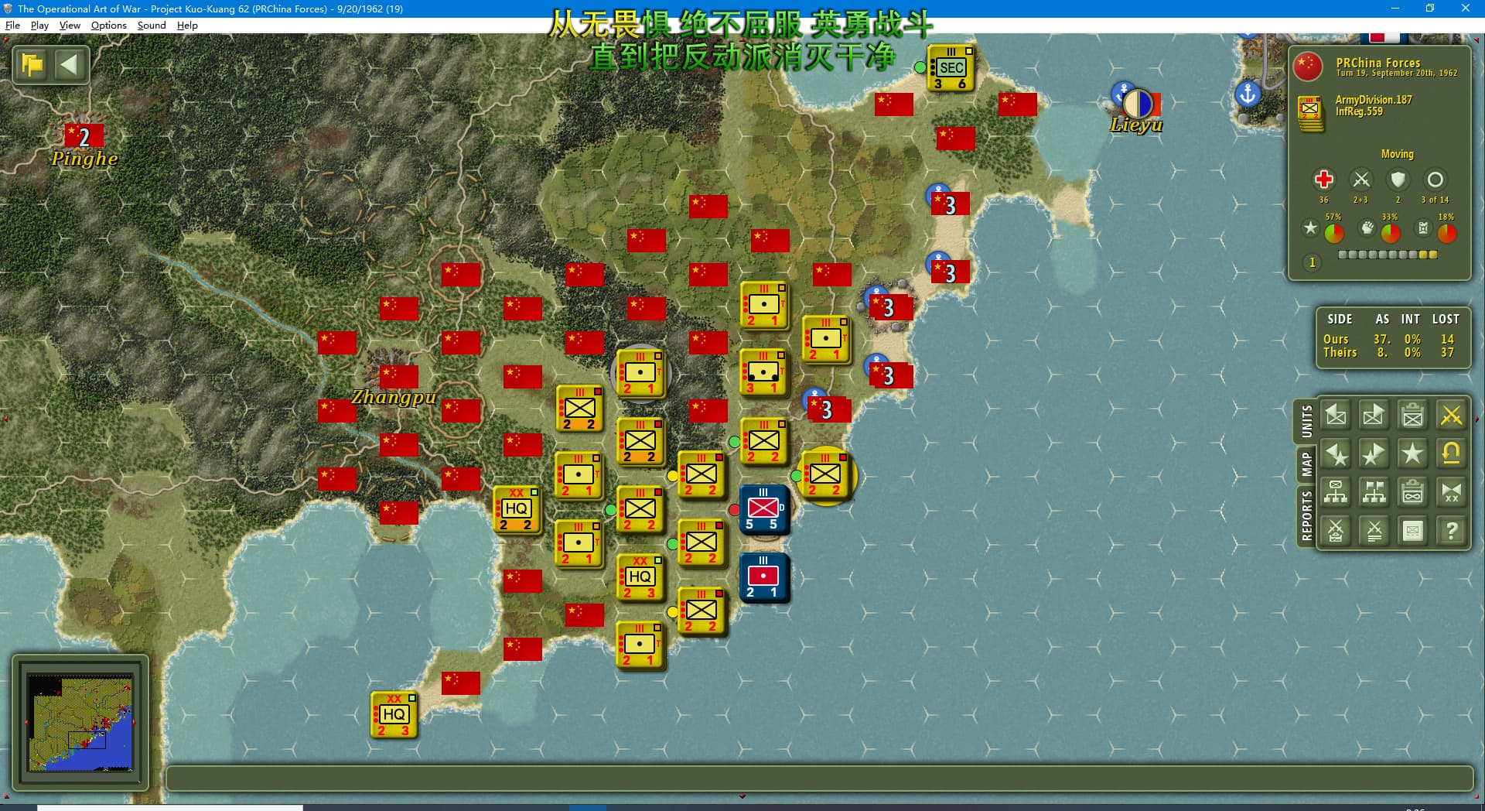Screen dimensions: 1485x811
Task: Open the Sound menu
Action: click(152, 25)
